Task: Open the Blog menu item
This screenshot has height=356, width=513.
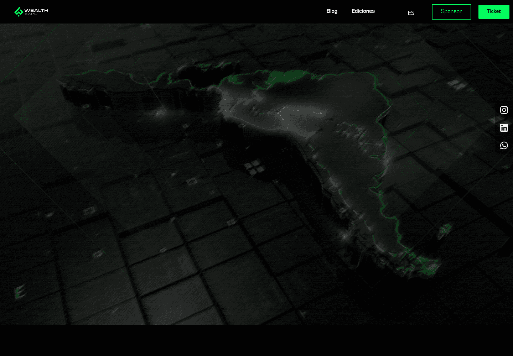Action: [332, 11]
